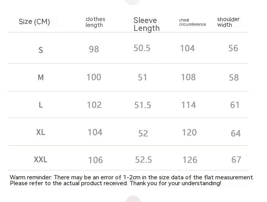Click chest circumference value 108 for M
This screenshot has width=267, height=202.
coord(188,77)
